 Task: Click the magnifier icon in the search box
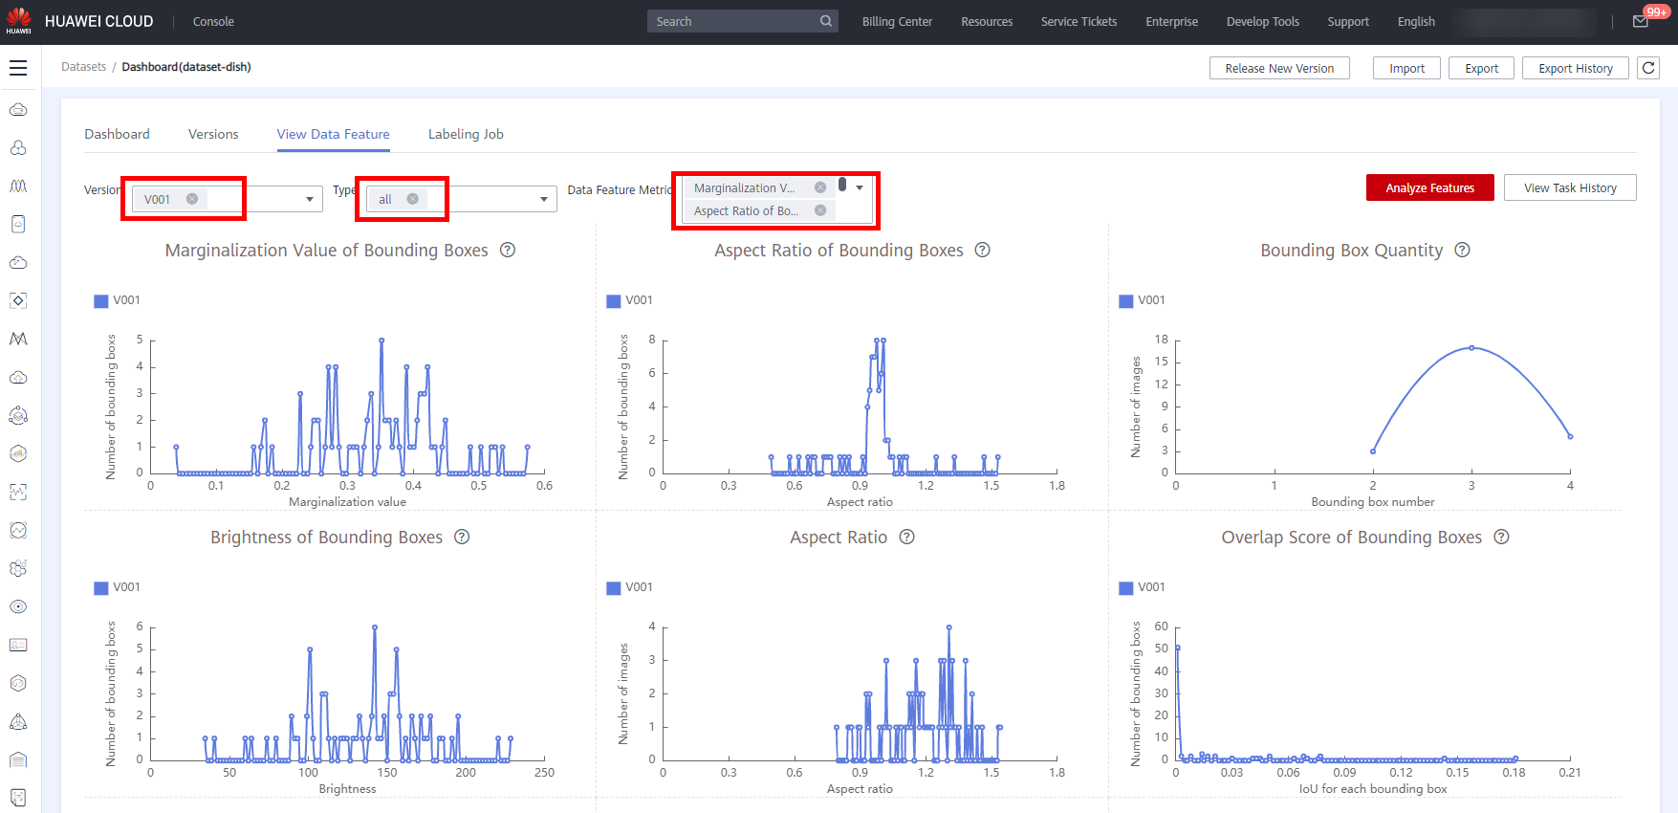(x=826, y=21)
